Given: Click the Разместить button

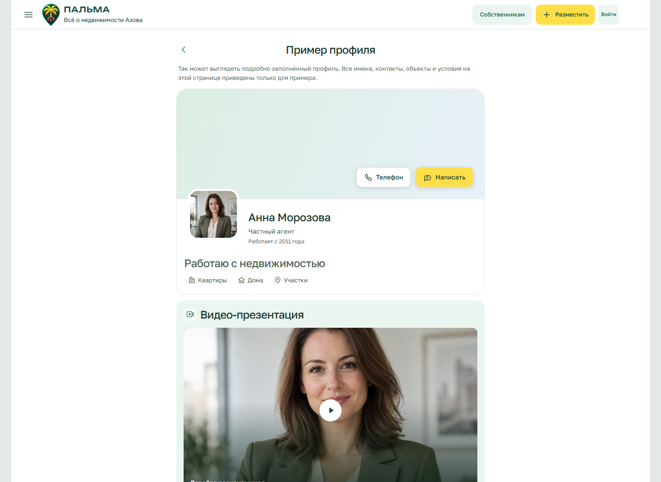Looking at the screenshot, I should pos(565,15).
